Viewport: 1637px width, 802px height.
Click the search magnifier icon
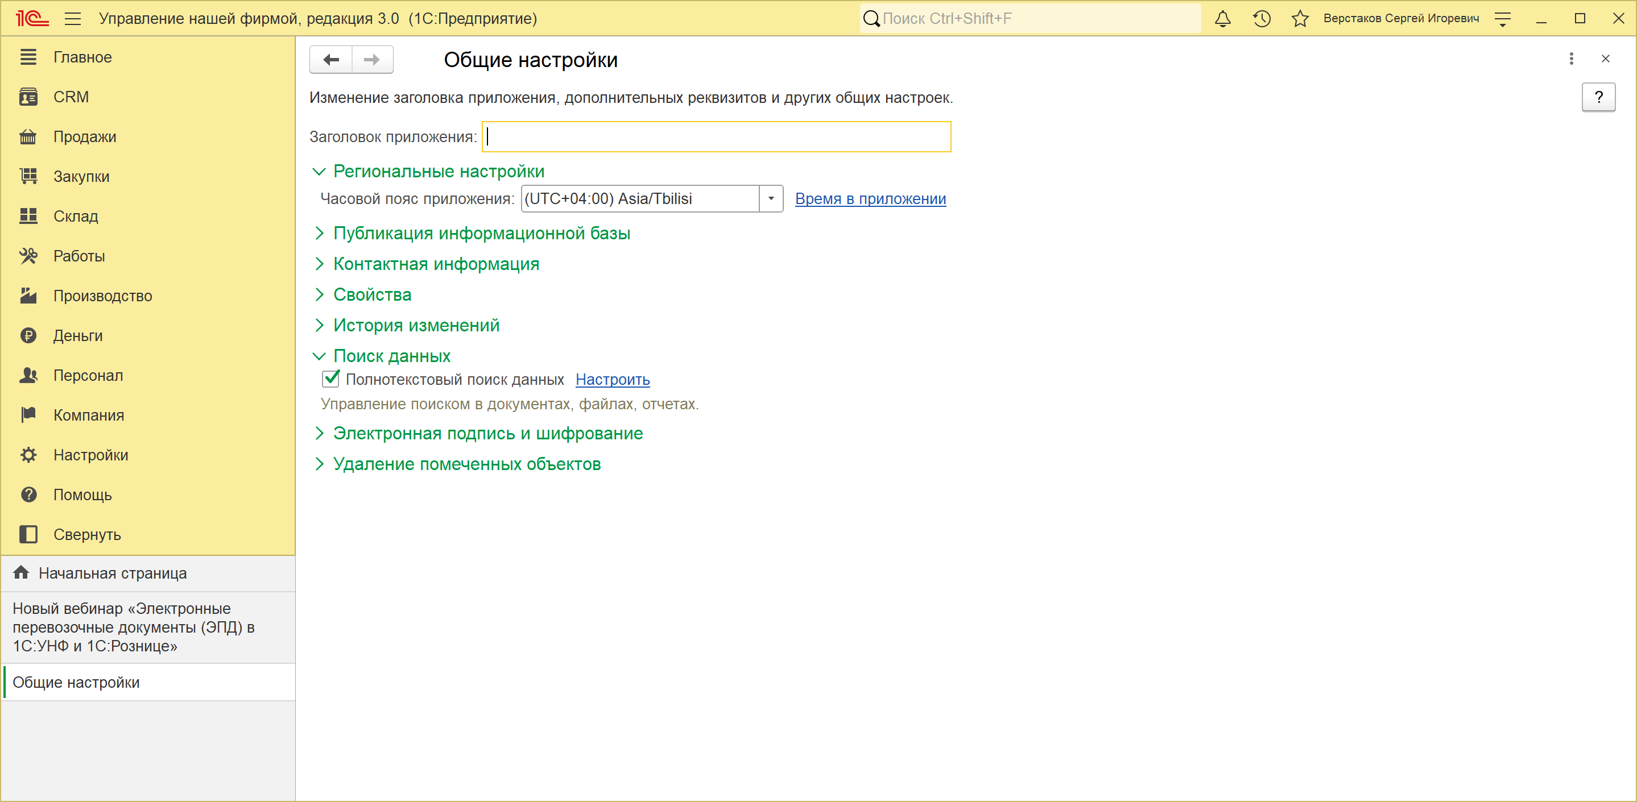tap(871, 18)
